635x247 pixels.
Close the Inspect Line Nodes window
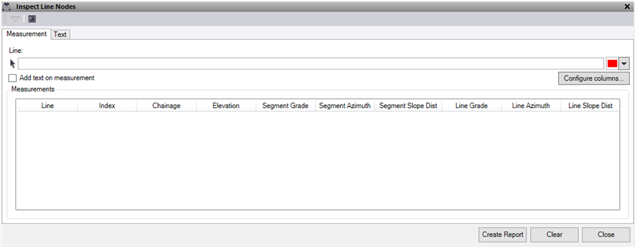(628, 7)
